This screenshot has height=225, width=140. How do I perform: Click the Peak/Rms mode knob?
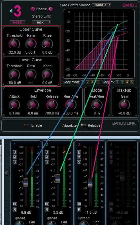point(97,105)
